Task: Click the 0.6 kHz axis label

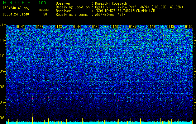Action: (2, 118)
